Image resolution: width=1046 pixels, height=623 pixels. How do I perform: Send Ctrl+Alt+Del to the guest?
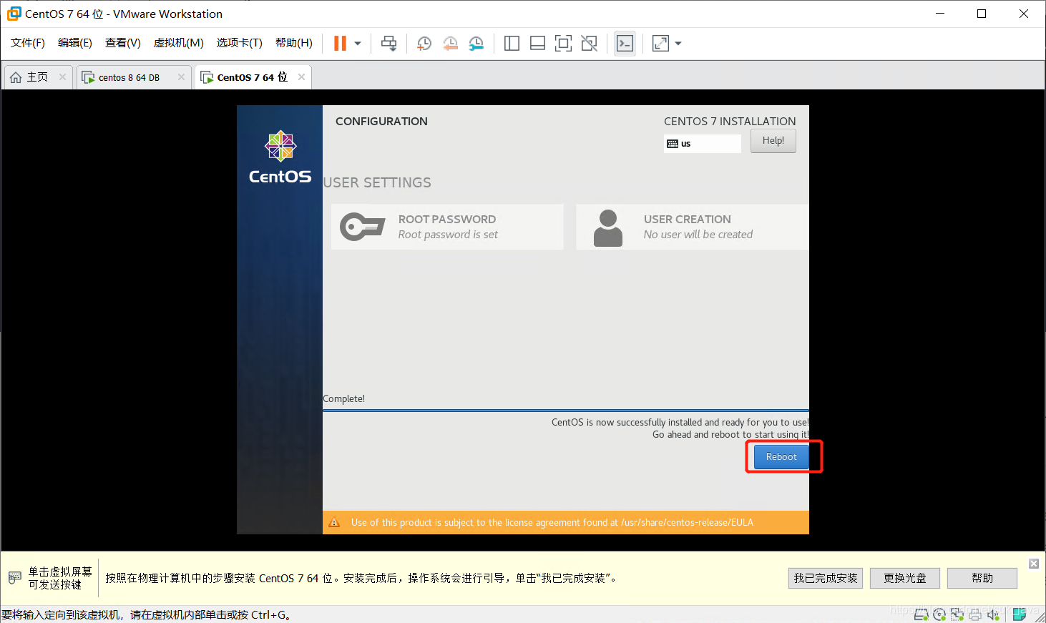point(388,43)
